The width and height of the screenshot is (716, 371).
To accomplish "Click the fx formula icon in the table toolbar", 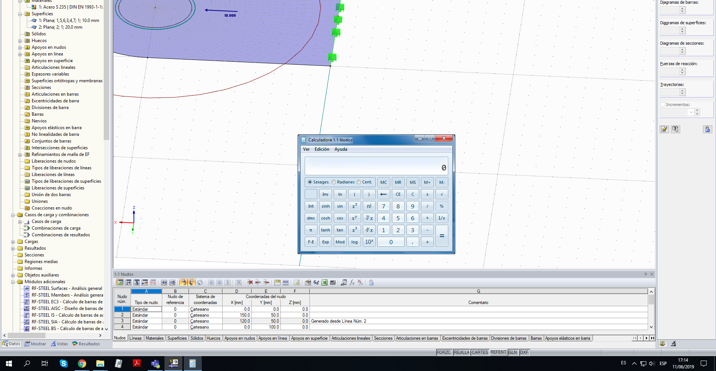I will (352, 283).
